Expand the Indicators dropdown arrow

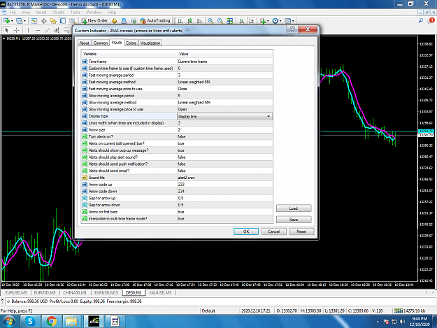click(268, 21)
